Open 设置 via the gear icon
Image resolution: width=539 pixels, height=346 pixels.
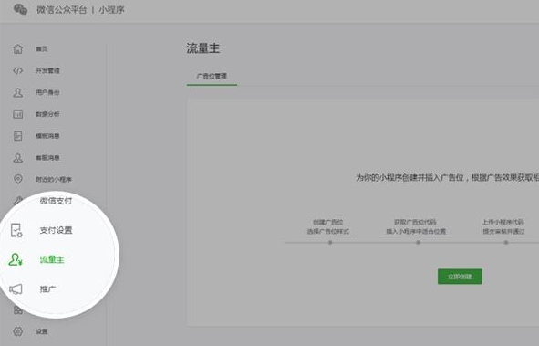pos(18,331)
